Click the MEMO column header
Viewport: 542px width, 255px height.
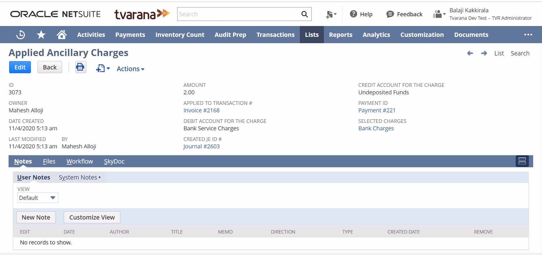(225, 232)
